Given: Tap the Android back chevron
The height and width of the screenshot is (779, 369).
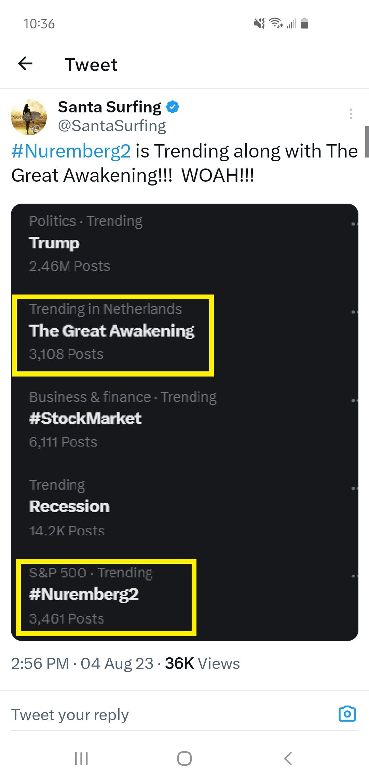Looking at the screenshot, I should (x=288, y=758).
